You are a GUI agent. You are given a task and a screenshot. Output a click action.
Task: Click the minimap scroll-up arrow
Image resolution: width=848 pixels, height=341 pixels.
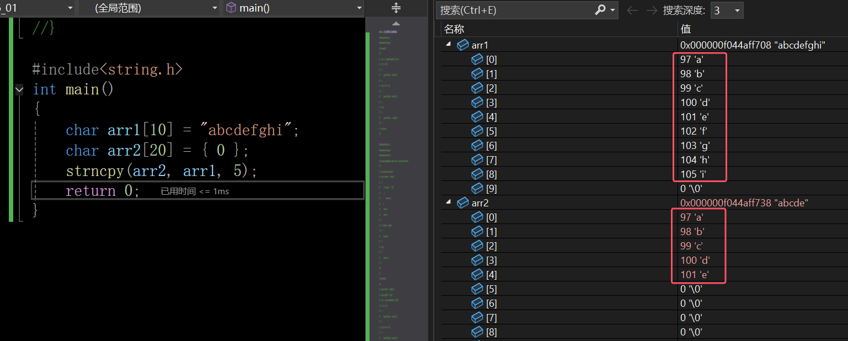point(396,23)
